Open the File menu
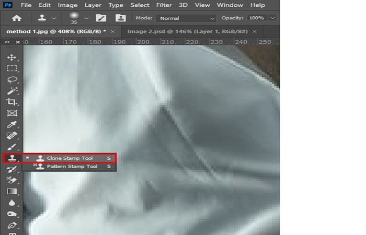 point(26,5)
